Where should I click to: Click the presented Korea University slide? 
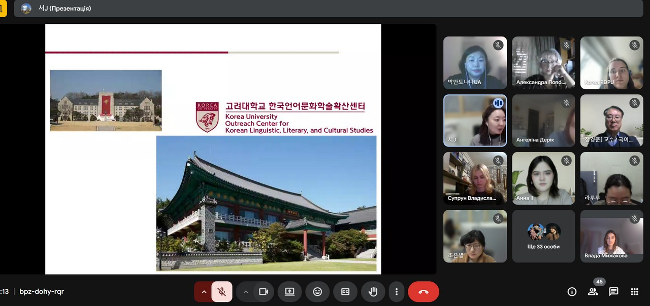213,149
